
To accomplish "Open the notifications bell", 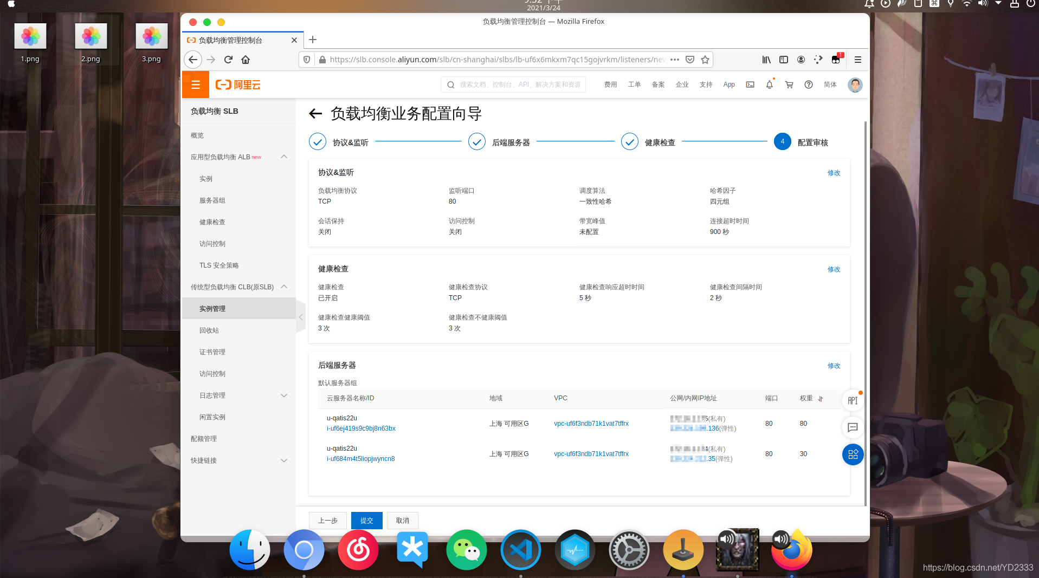I will [x=769, y=85].
